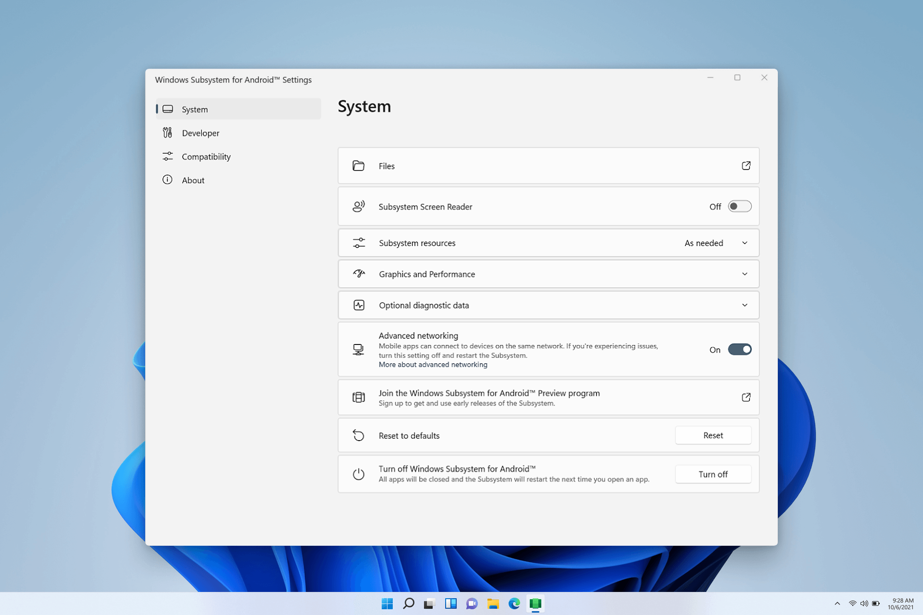Click the Subsystem Screen Reader icon
Viewport: 923px width, 615px height.
[359, 206]
